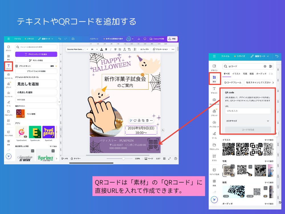Click コードを生成 button
Viewport: 285px width, 214px height.
point(248,130)
